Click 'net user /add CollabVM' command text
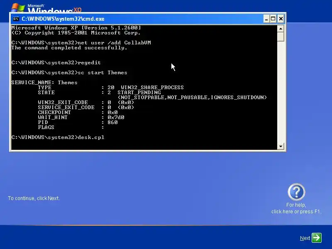Screen dimensions: 332x249 pyautogui.click(x=115, y=43)
